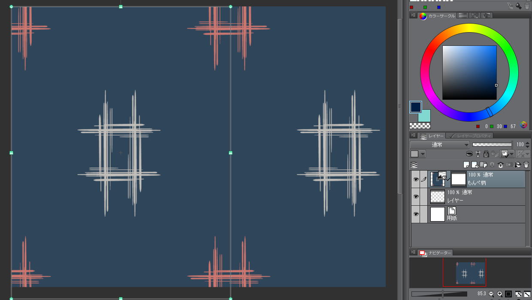Select the transparent checkered color swatch
The width and height of the screenshot is (532, 300).
pyautogui.click(x=420, y=126)
